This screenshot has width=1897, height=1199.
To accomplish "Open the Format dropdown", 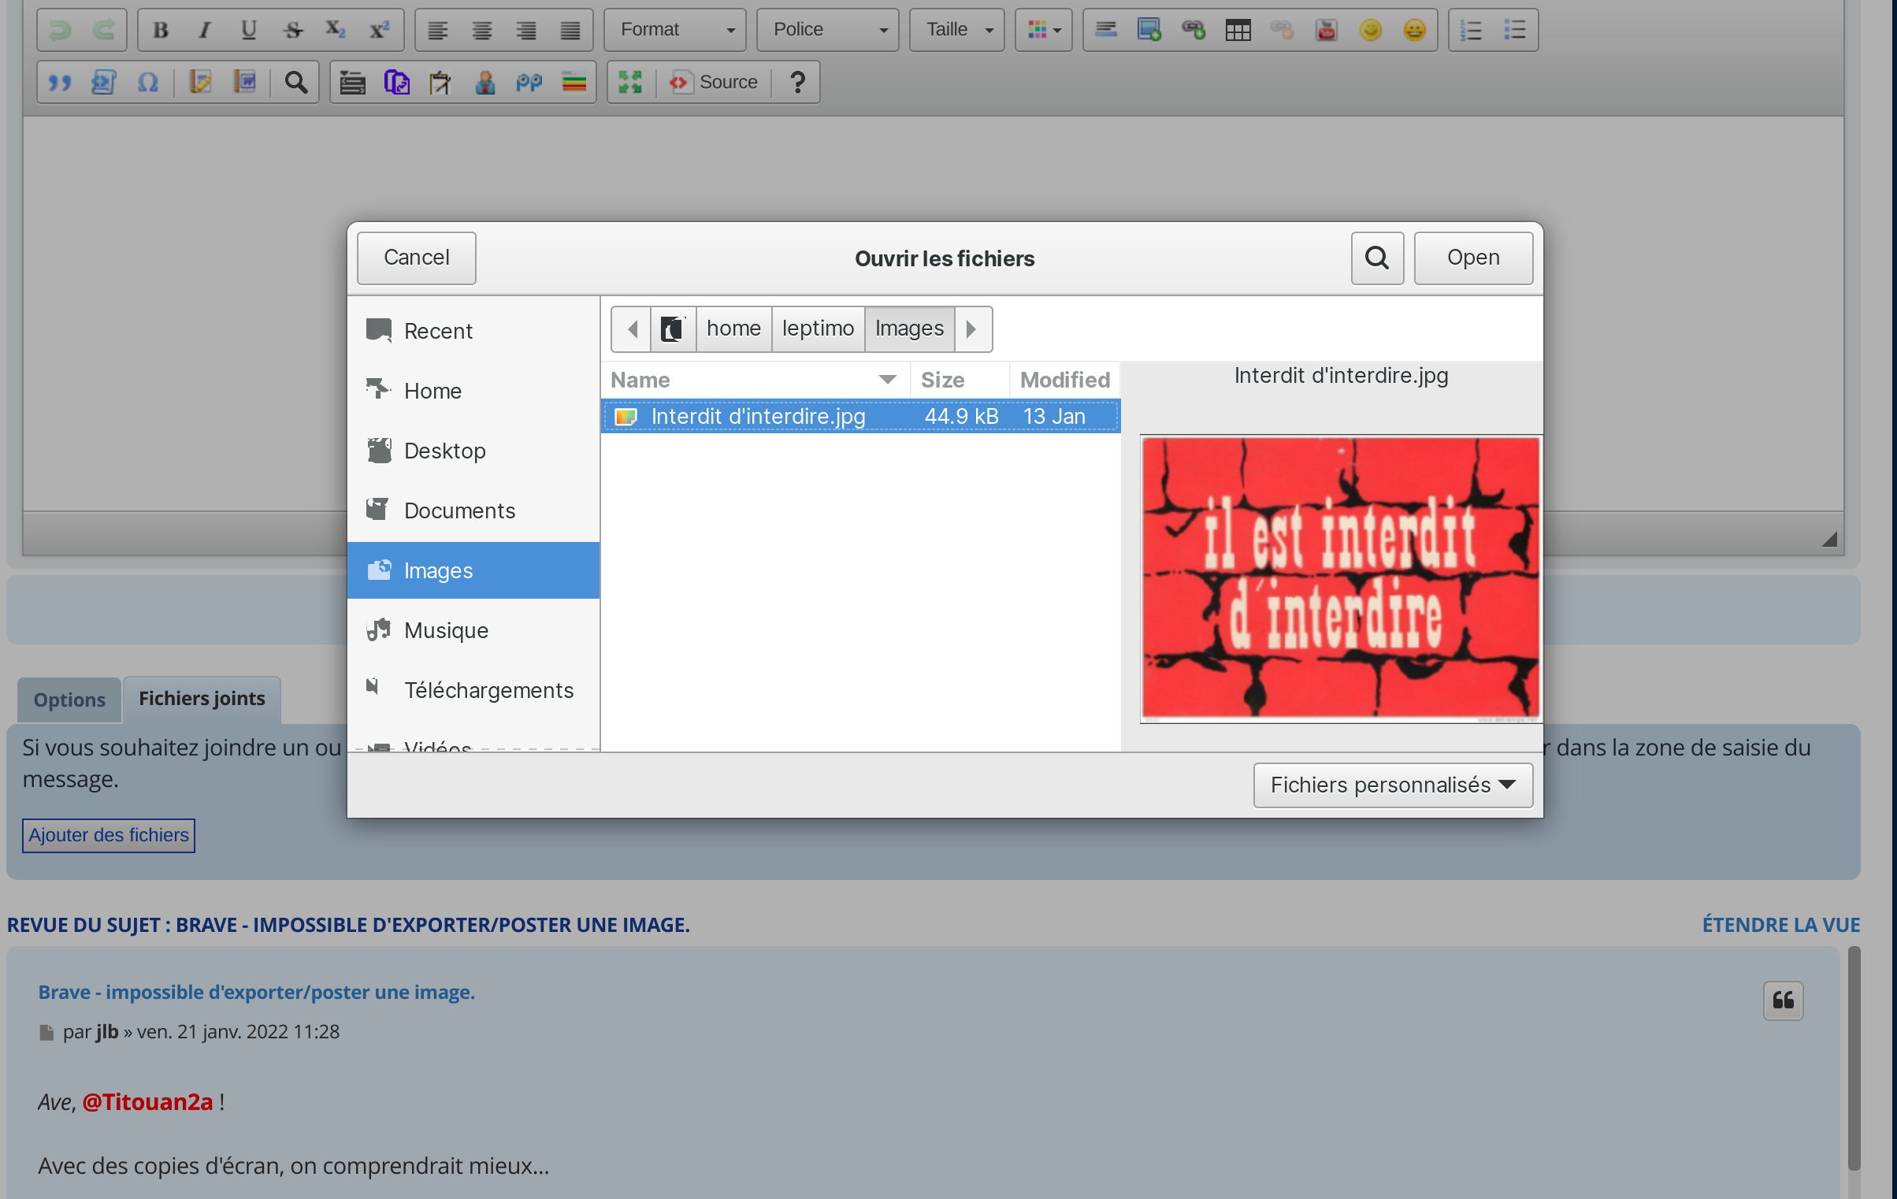I will (675, 30).
